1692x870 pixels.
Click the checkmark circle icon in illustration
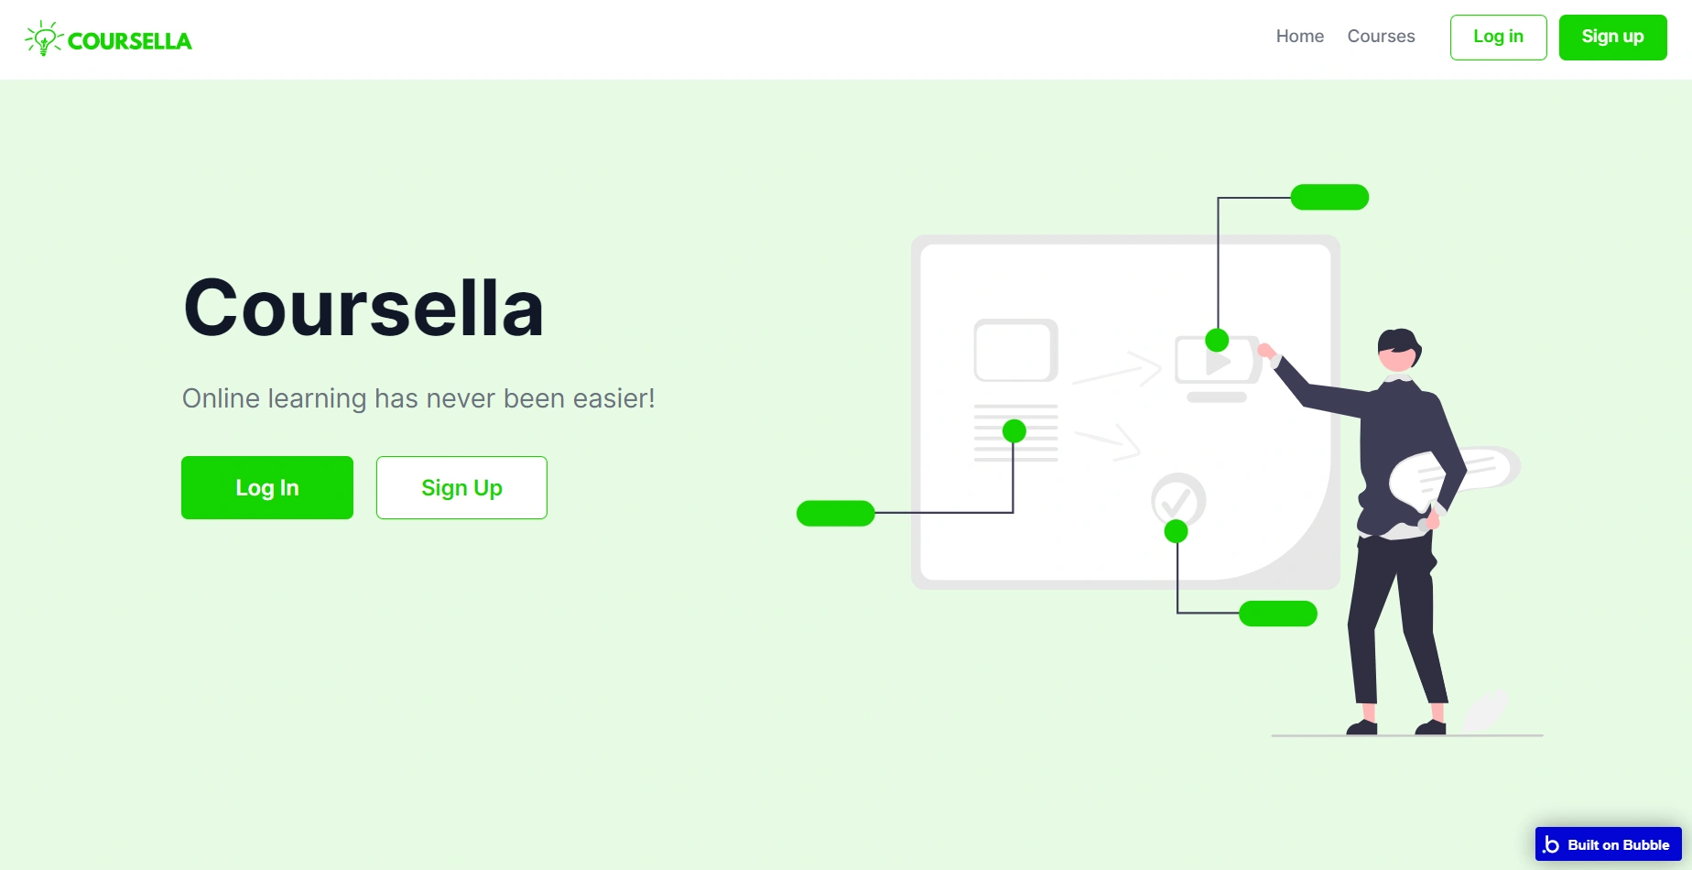1177,499
